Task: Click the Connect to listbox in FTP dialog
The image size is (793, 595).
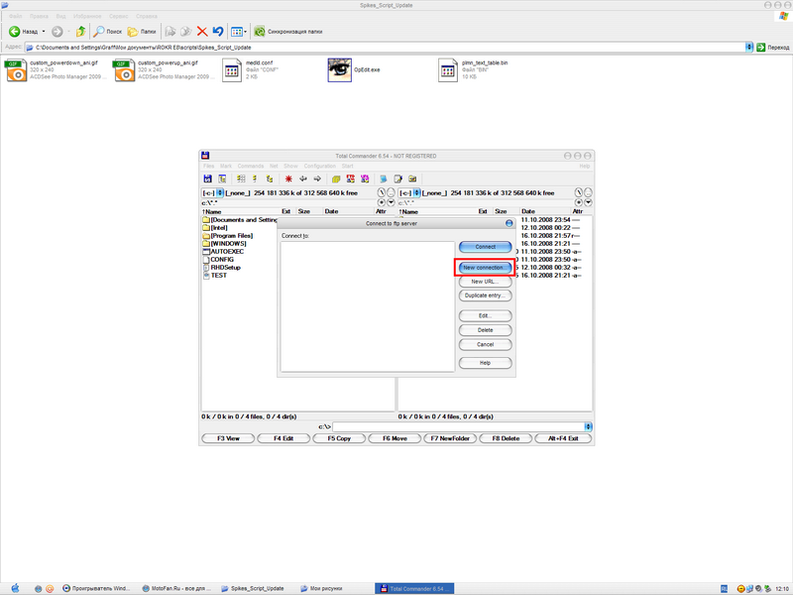Action: click(368, 306)
